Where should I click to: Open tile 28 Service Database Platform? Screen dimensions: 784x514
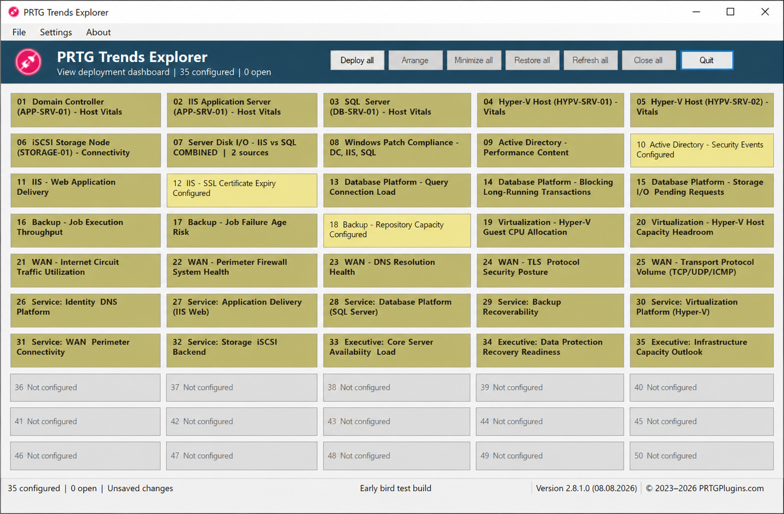397,310
